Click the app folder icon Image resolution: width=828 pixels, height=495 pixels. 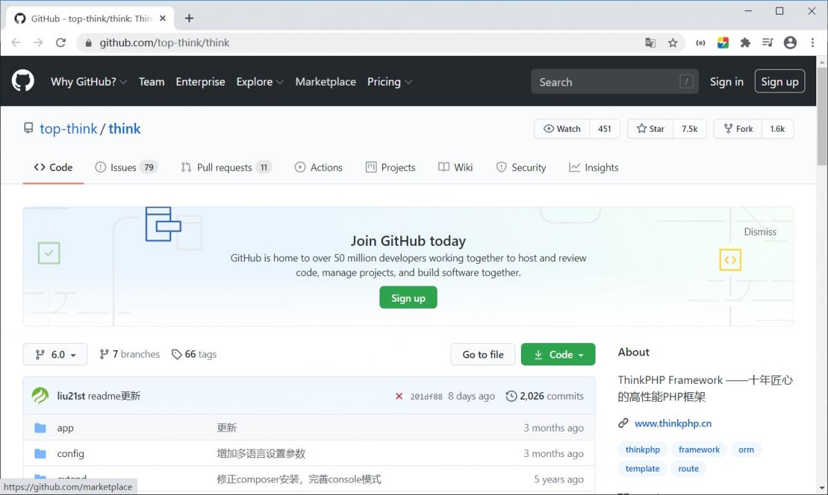pos(40,428)
